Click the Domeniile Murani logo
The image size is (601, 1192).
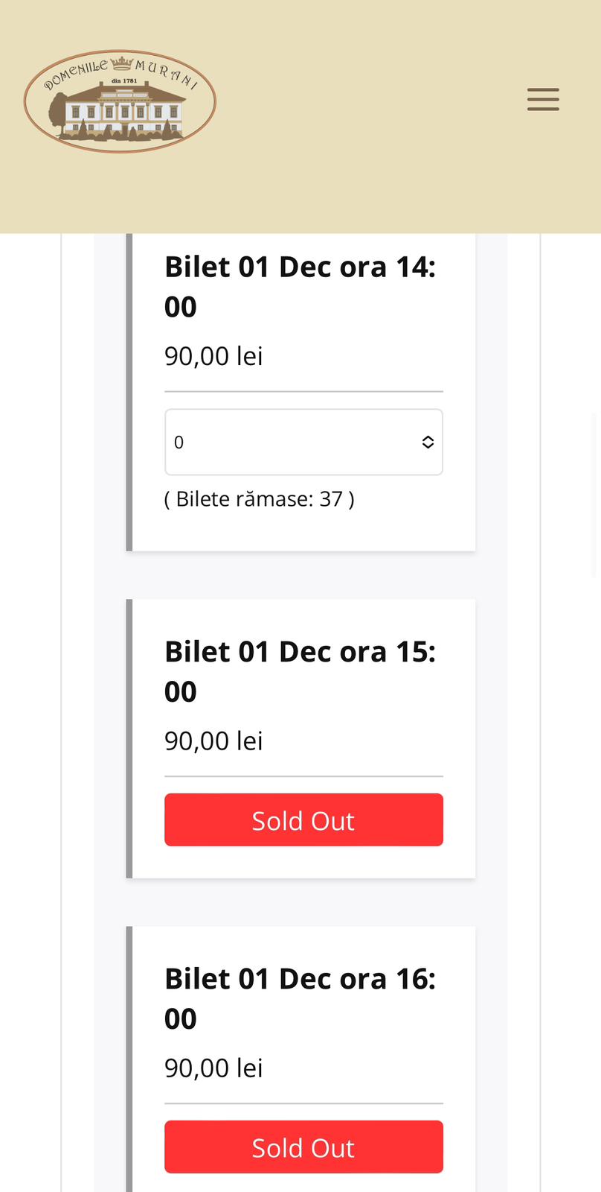[120, 101]
